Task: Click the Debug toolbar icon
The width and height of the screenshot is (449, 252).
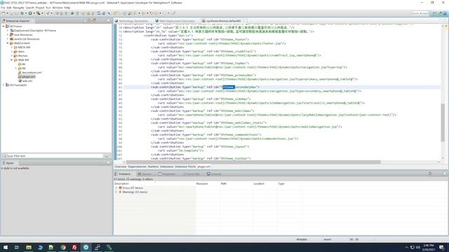Action: (22, 13)
